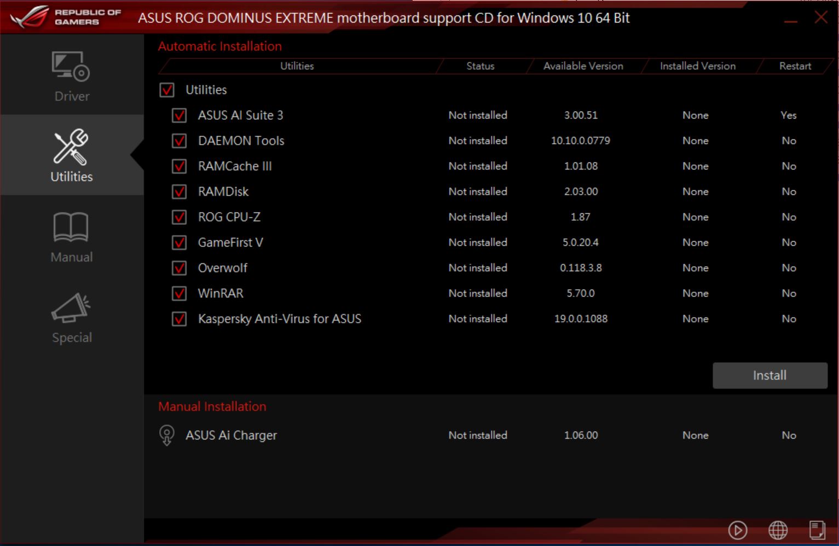Click the Automatic Installation heading
The width and height of the screenshot is (839, 546).
(220, 47)
